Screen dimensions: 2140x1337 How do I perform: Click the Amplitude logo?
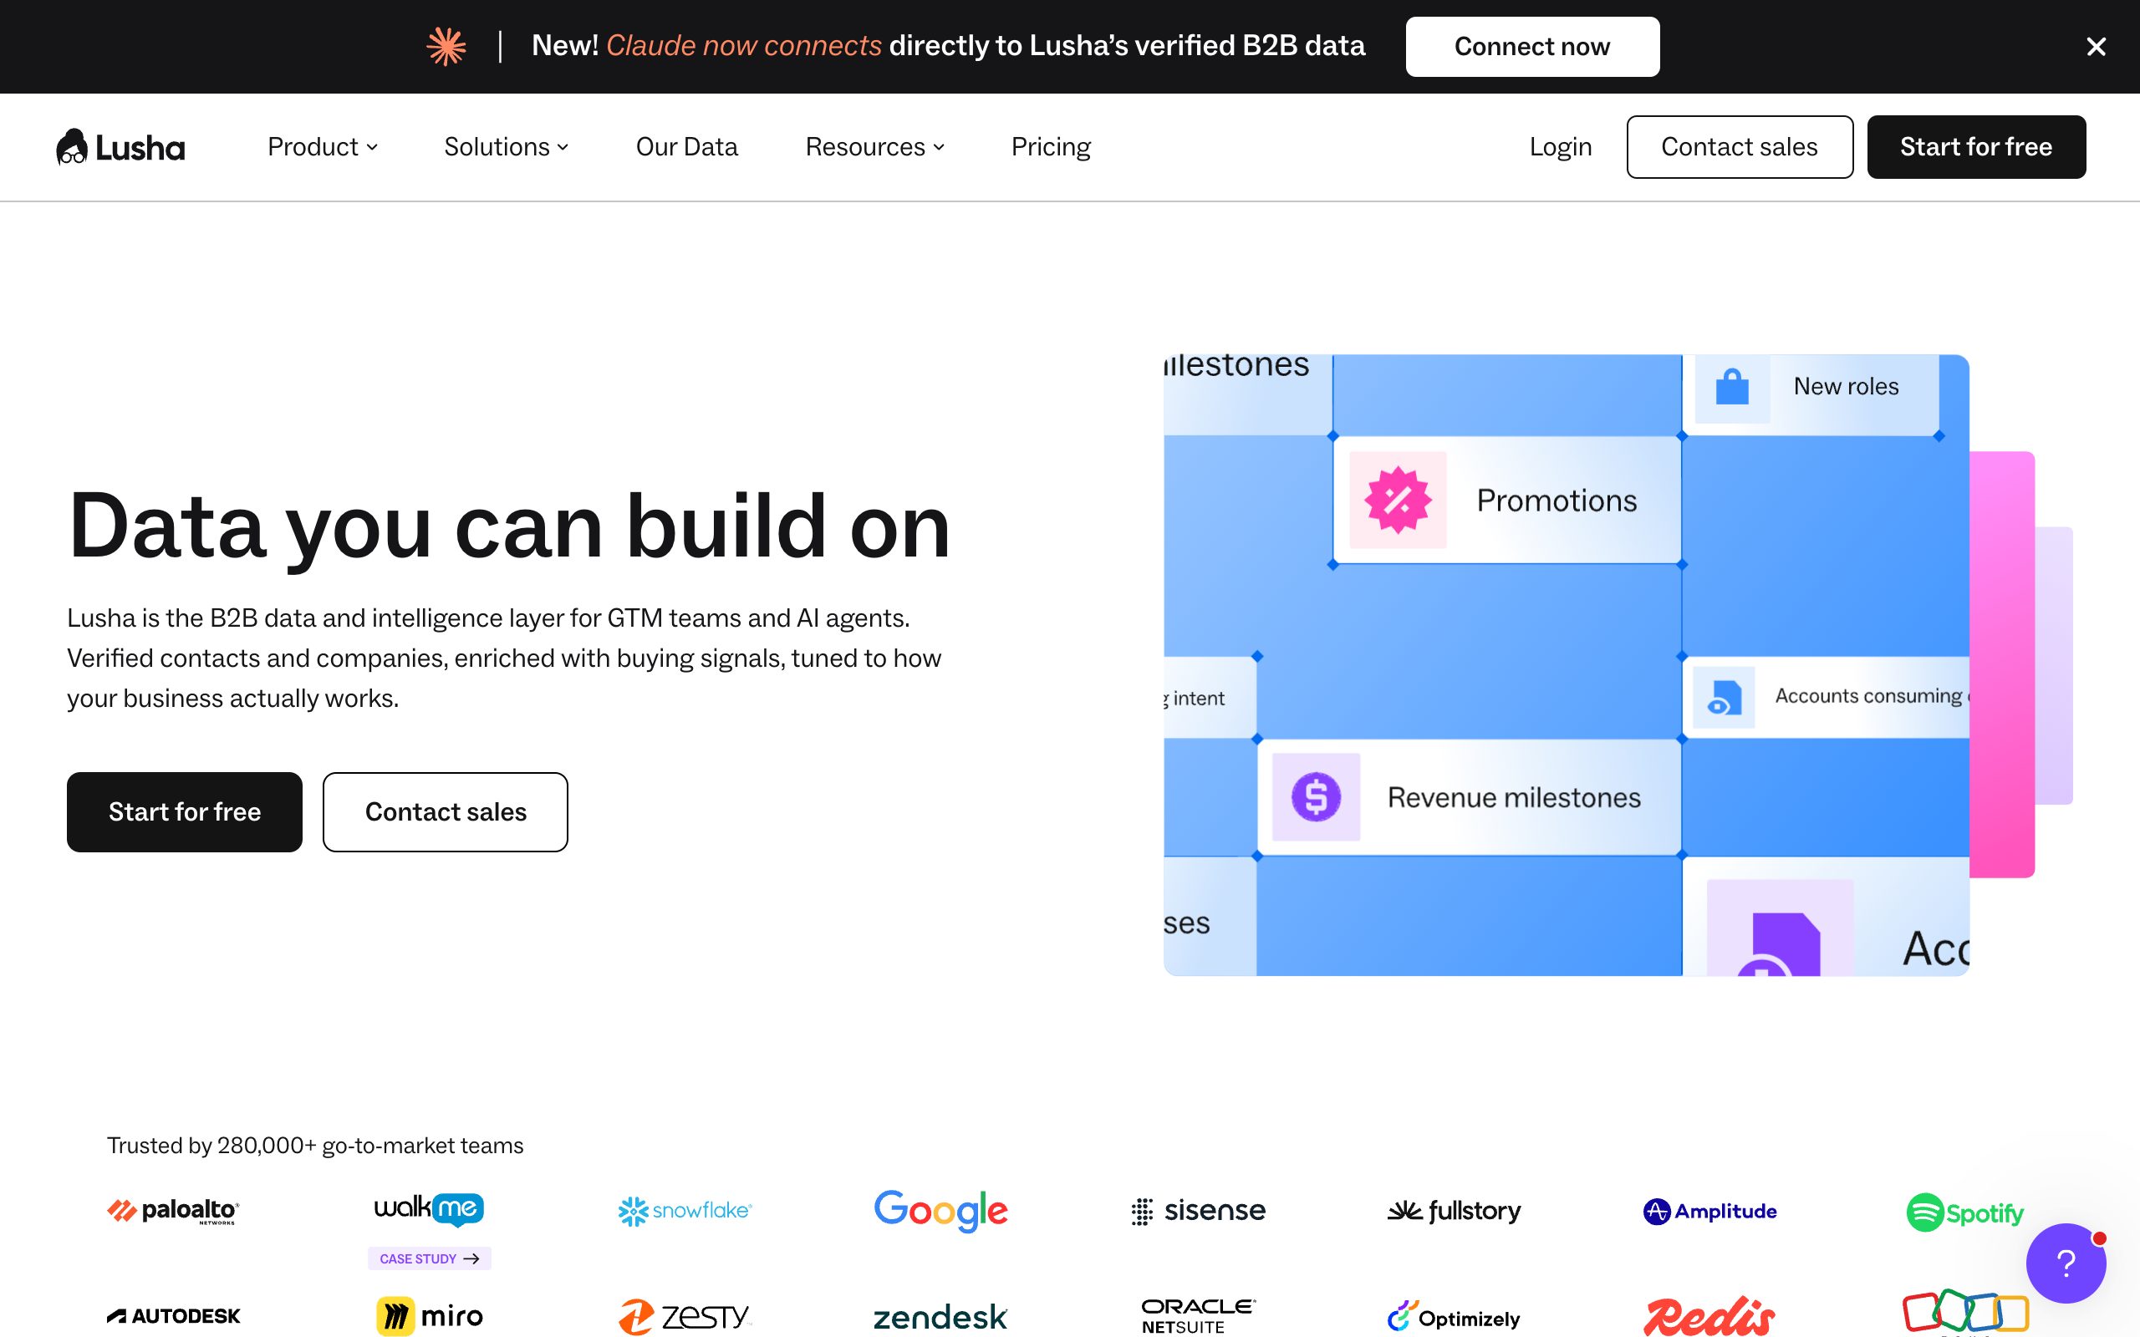tap(1709, 1212)
